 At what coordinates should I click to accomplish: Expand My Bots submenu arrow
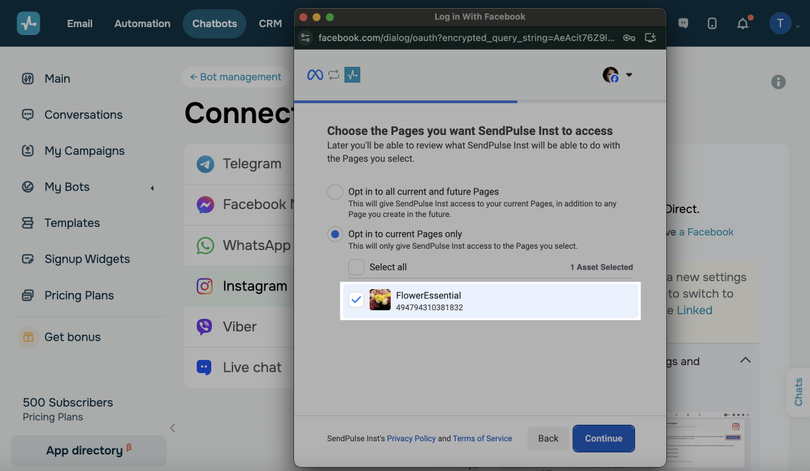pyautogui.click(x=152, y=188)
